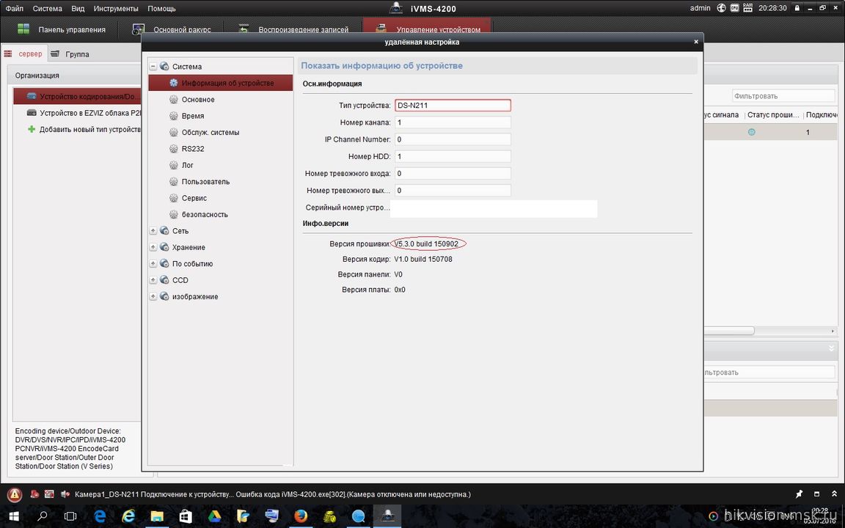Click the CCD folder gear icon

(164, 280)
